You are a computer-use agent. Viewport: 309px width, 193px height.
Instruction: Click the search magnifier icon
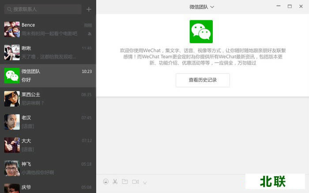[8, 9]
